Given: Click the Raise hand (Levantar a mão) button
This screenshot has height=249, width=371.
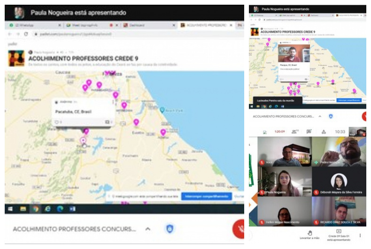Looking at the screenshot, I should 309,234.
